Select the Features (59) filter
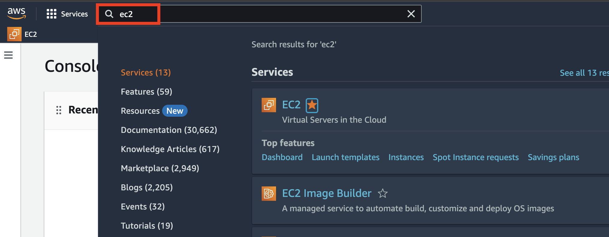Image resolution: width=609 pixels, height=237 pixels. pyautogui.click(x=147, y=92)
